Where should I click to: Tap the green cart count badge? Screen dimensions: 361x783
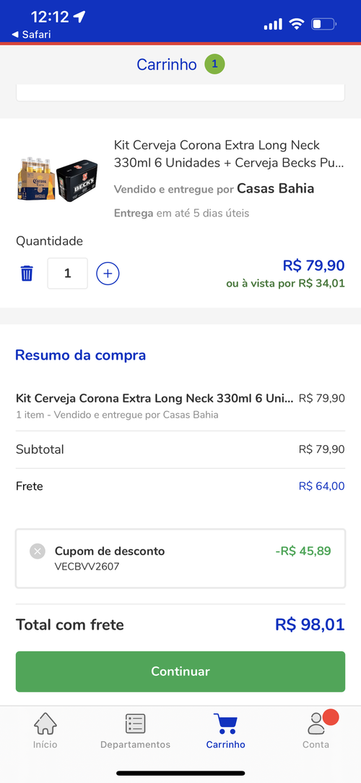(x=214, y=64)
